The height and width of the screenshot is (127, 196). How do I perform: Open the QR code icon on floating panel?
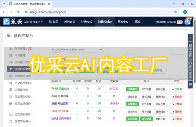(190, 84)
